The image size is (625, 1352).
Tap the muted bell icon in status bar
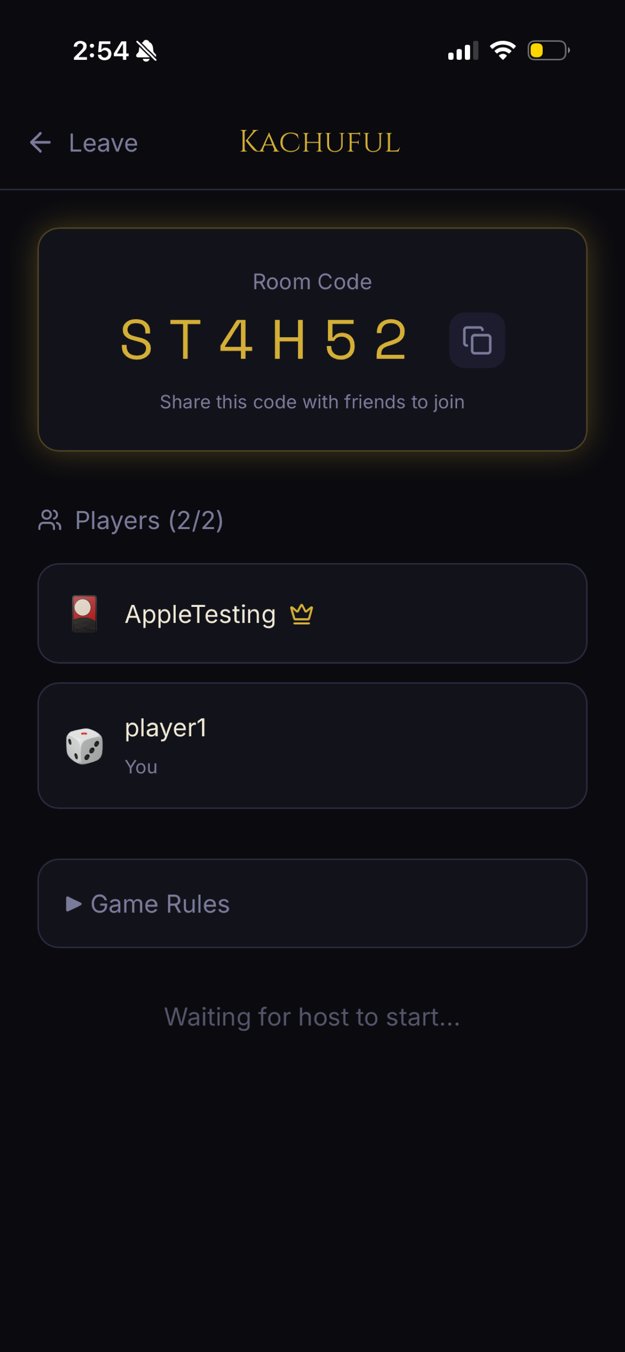tap(147, 51)
